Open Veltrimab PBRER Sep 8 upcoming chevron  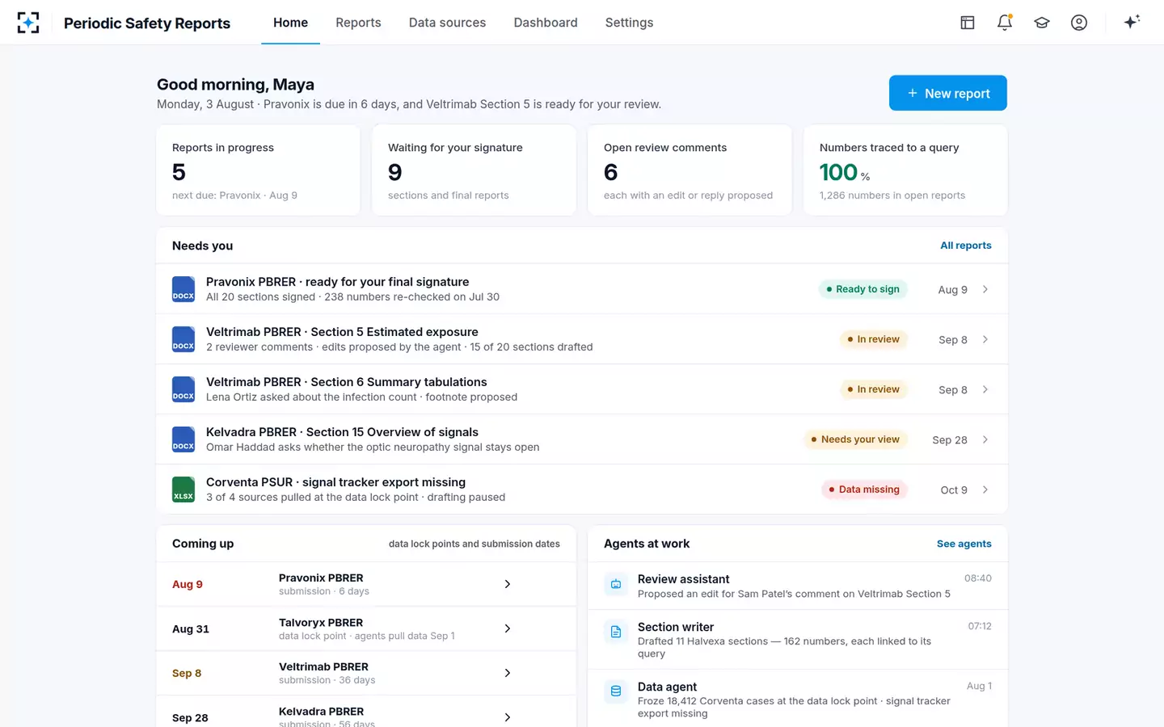(508, 673)
